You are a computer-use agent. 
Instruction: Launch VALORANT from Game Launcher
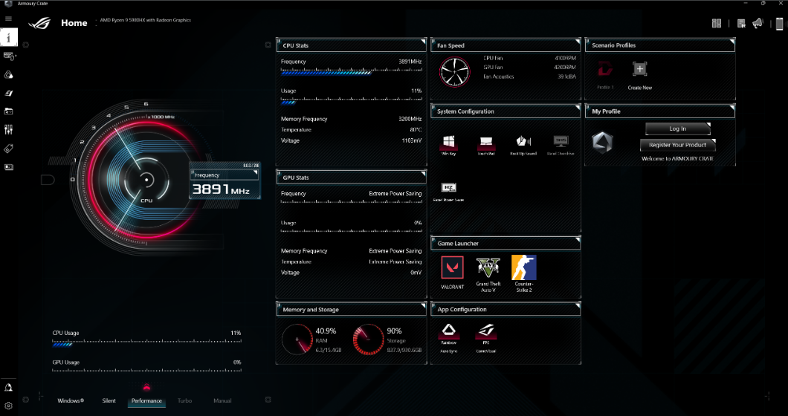(452, 272)
